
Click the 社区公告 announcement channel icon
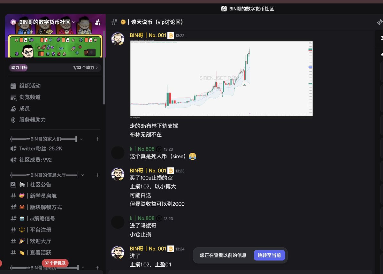pyautogui.click(x=13, y=185)
